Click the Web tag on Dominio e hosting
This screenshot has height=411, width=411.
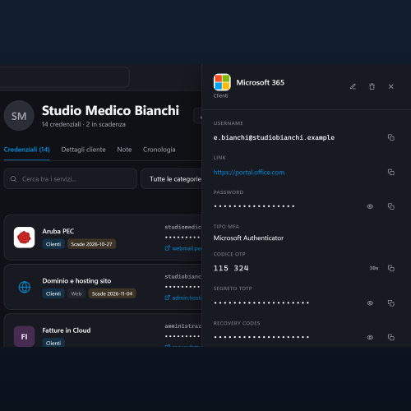[76, 293]
